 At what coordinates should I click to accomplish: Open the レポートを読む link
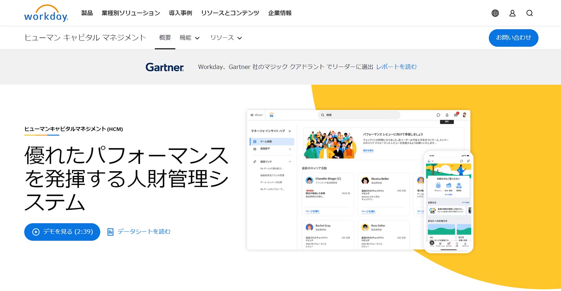tap(396, 67)
